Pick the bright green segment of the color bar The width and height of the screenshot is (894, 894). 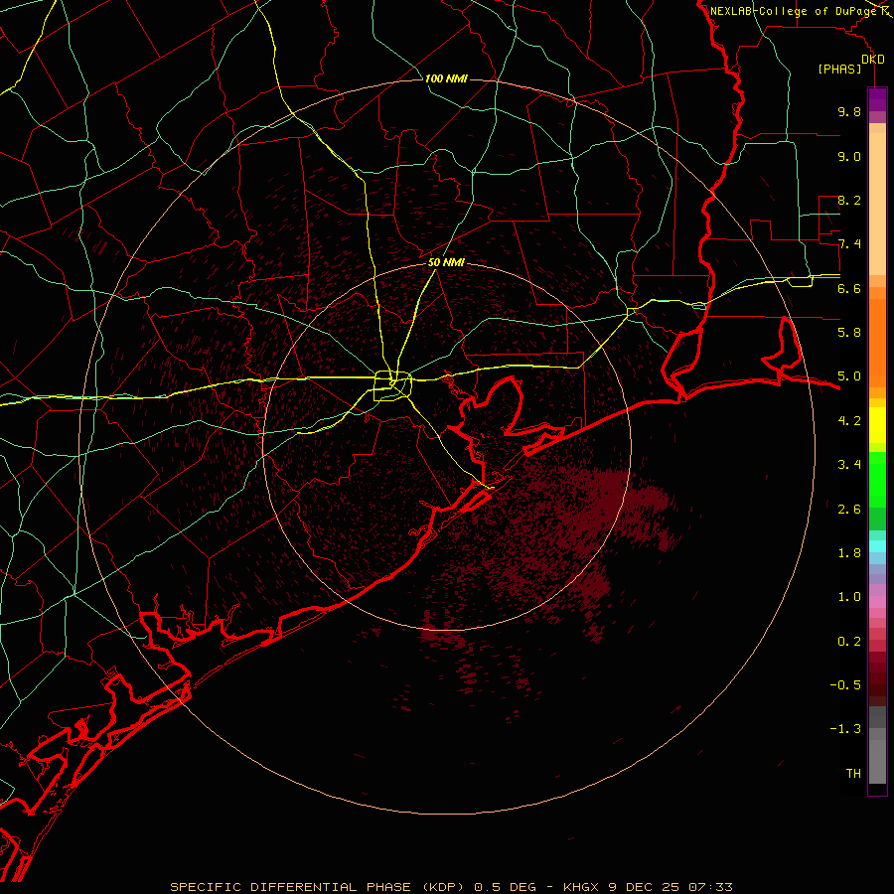click(877, 479)
